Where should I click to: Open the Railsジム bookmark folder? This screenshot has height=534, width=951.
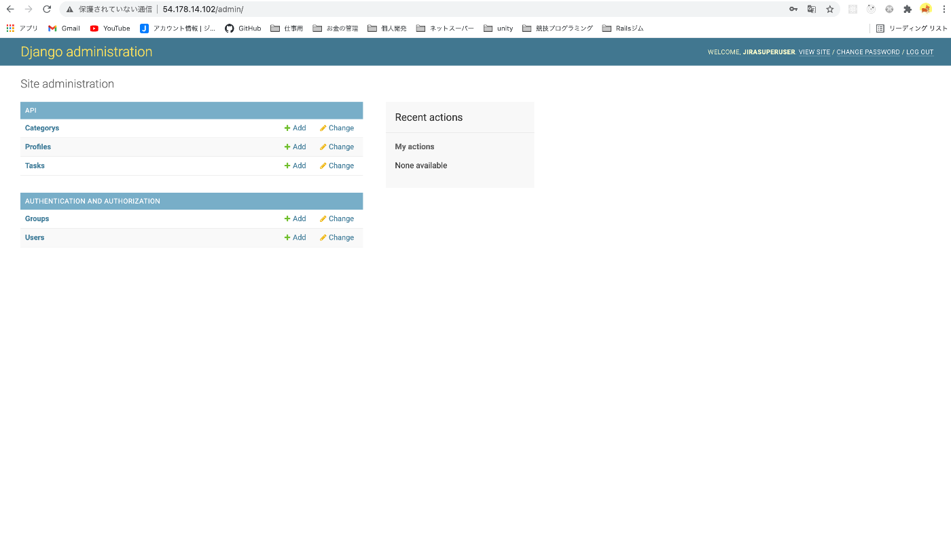tap(623, 28)
